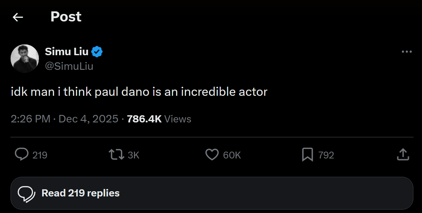Repost using the retweet arrows icon
Viewport: 422px width, 213px height.
coord(116,155)
